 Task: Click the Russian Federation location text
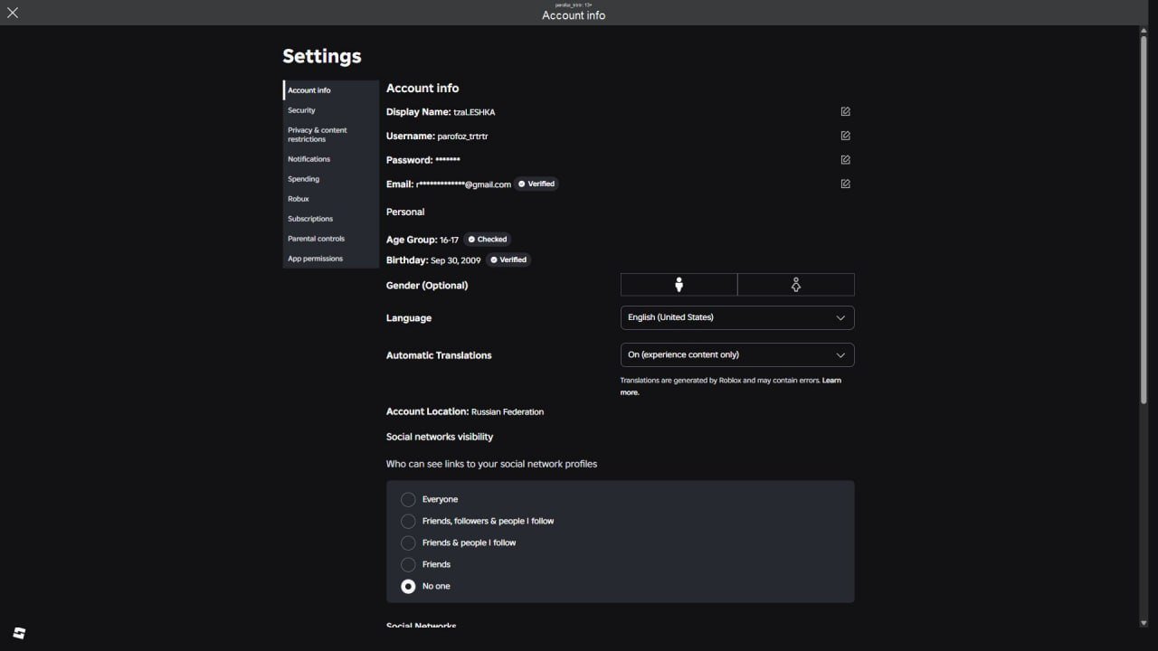(508, 412)
